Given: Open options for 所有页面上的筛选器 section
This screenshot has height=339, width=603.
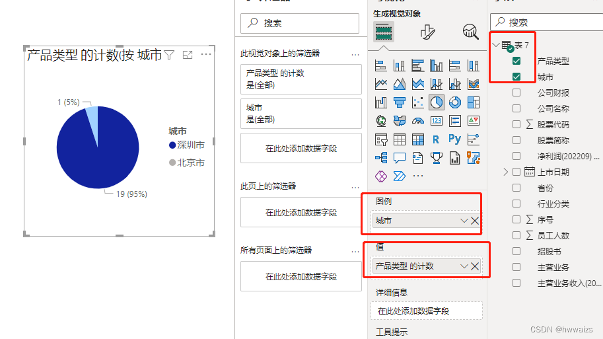Looking at the screenshot, I should [355, 252].
